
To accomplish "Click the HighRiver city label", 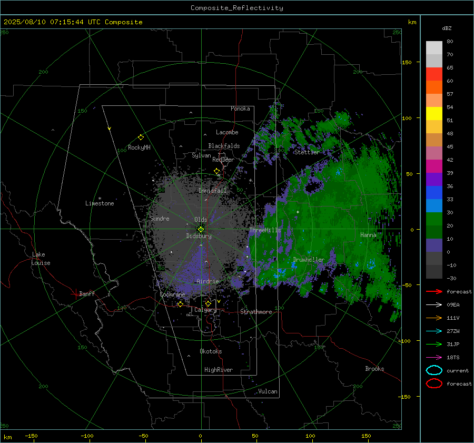I will (219, 370).
